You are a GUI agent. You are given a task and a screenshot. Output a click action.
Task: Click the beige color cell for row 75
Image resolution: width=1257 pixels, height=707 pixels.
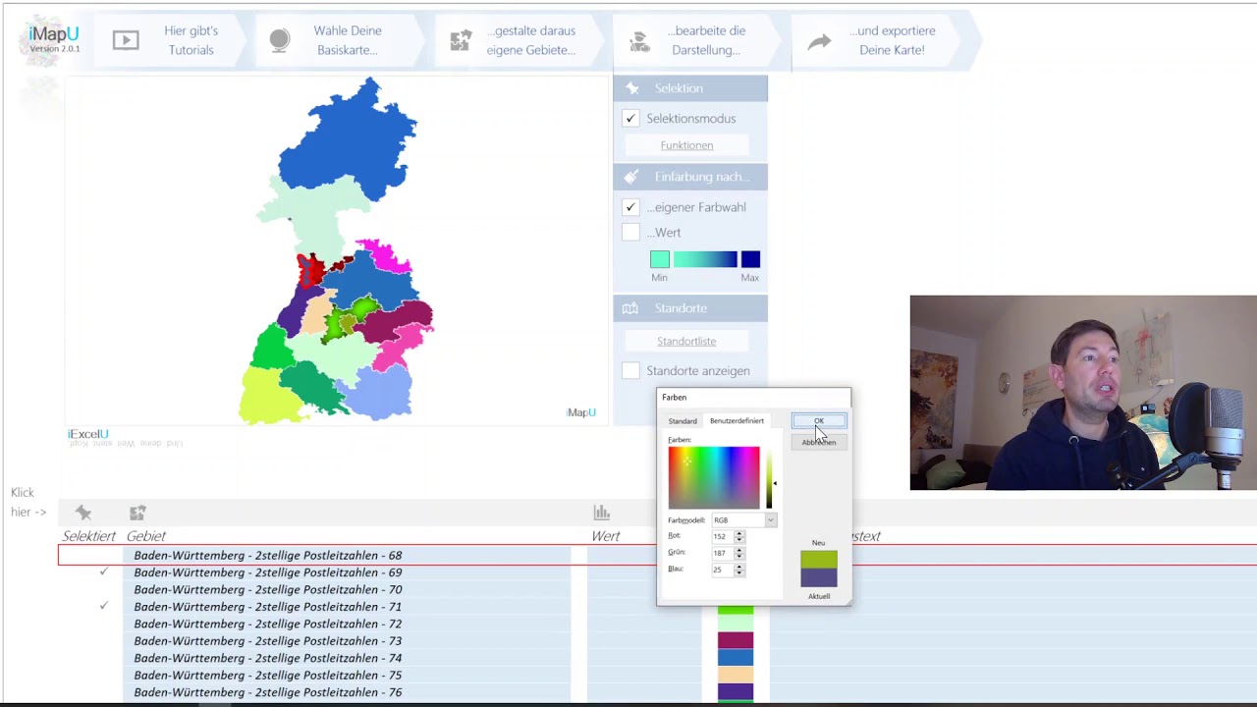click(x=736, y=675)
